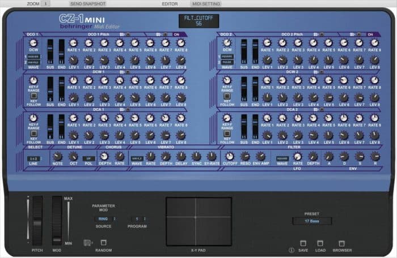Open the preset BROWSER icon
The image size is (397, 258).
pos(341,243)
